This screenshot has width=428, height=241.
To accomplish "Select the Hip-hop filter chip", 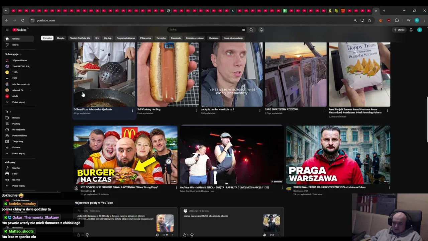I will [x=108, y=38].
